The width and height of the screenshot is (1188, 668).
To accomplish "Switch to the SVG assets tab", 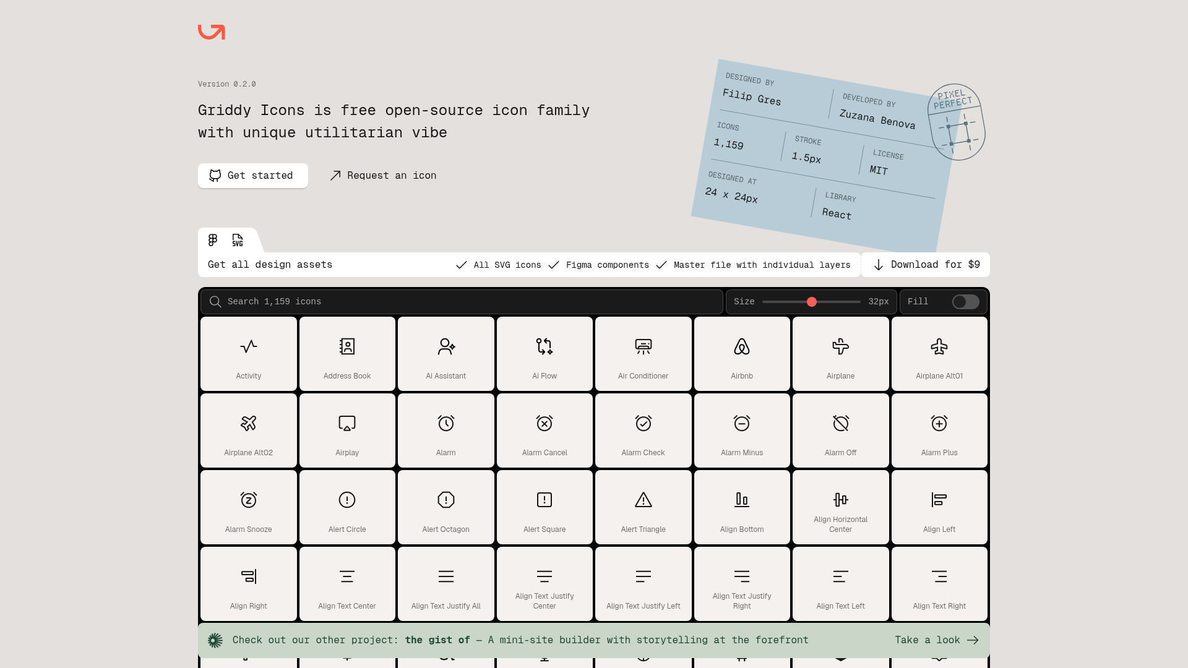I will pyautogui.click(x=238, y=240).
